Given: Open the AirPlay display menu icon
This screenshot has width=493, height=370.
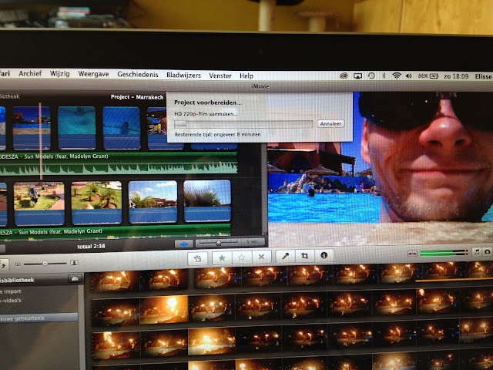Looking at the screenshot, I should click(357, 76).
